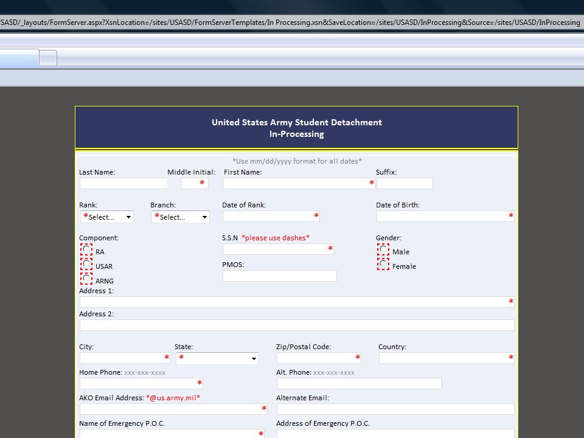The height and width of the screenshot is (438, 584).
Task: Select the USAR component radio button
Action: (86, 264)
